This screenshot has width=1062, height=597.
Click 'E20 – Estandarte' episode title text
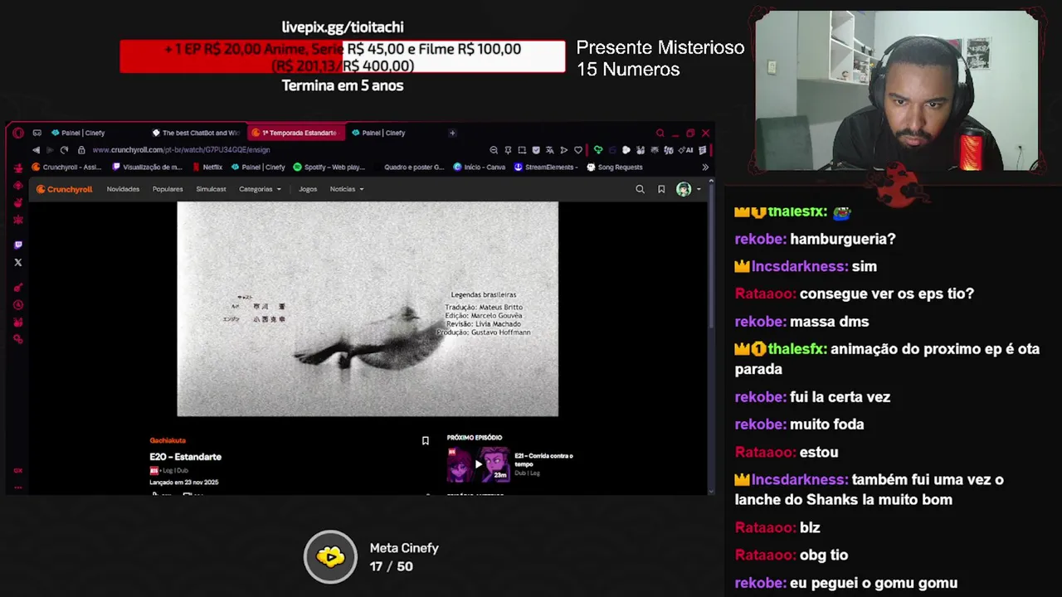point(185,457)
